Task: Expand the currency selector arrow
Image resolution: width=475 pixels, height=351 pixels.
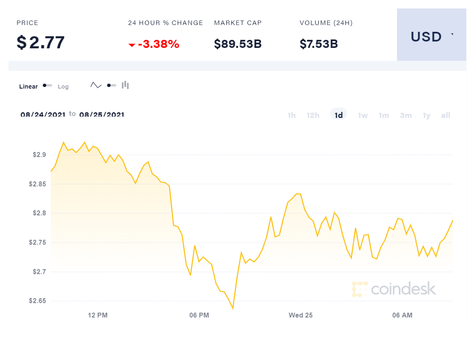Action: pyautogui.click(x=452, y=35)
